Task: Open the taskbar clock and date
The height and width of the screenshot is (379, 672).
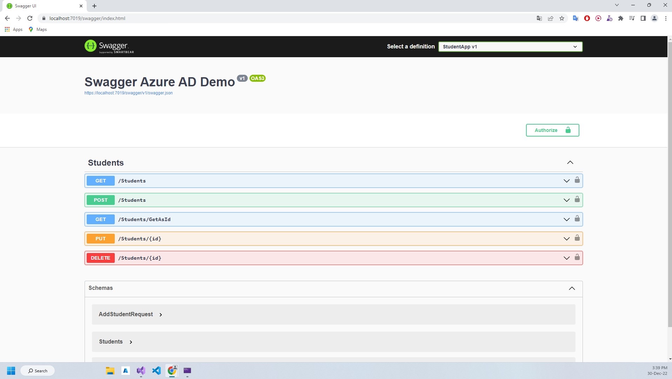Action: click(x=657, y=371)
